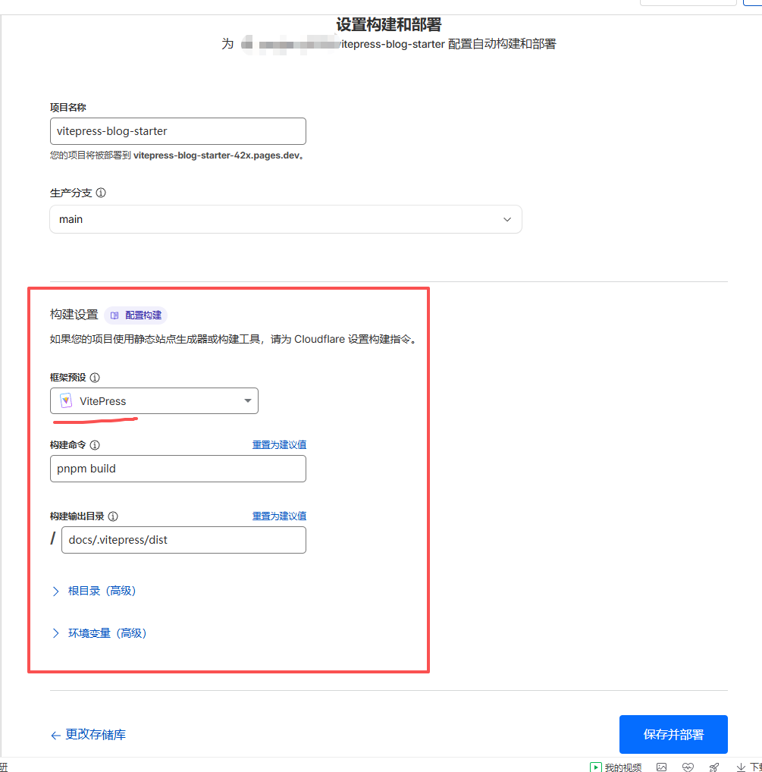
Task: Click the info icon beside 构建命令
Action: tap(94, 444)
